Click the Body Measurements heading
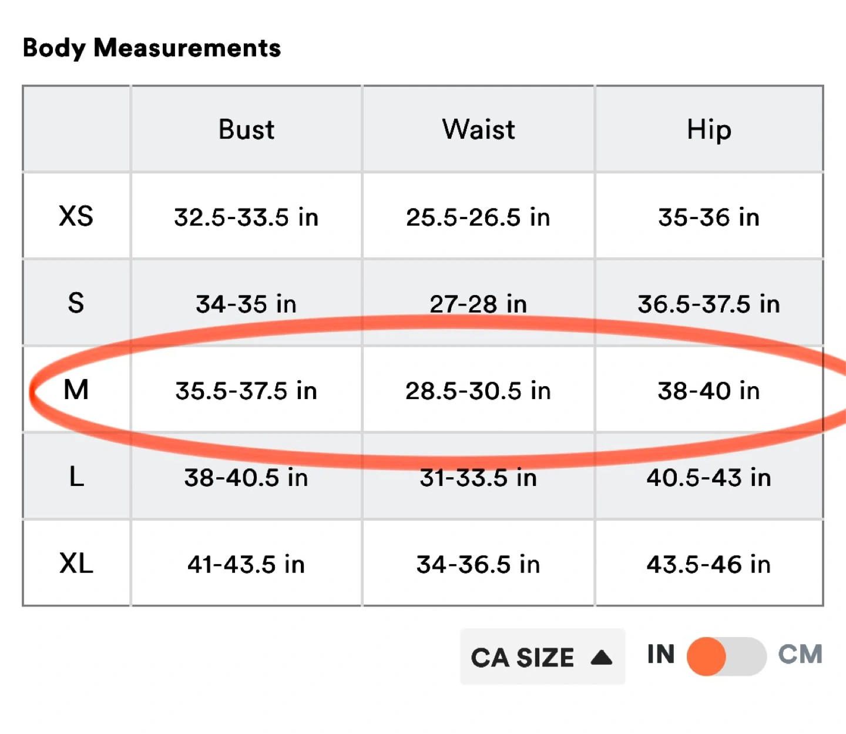Image resolution: width=846 pixels, height=734 pixels. point(152,48)
